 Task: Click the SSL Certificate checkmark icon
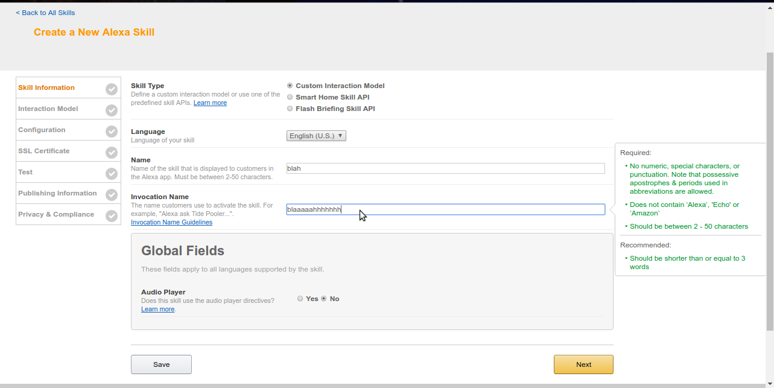pos(112,153)
